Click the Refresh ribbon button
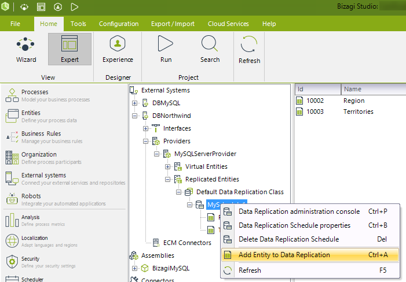 coord(249,50)
